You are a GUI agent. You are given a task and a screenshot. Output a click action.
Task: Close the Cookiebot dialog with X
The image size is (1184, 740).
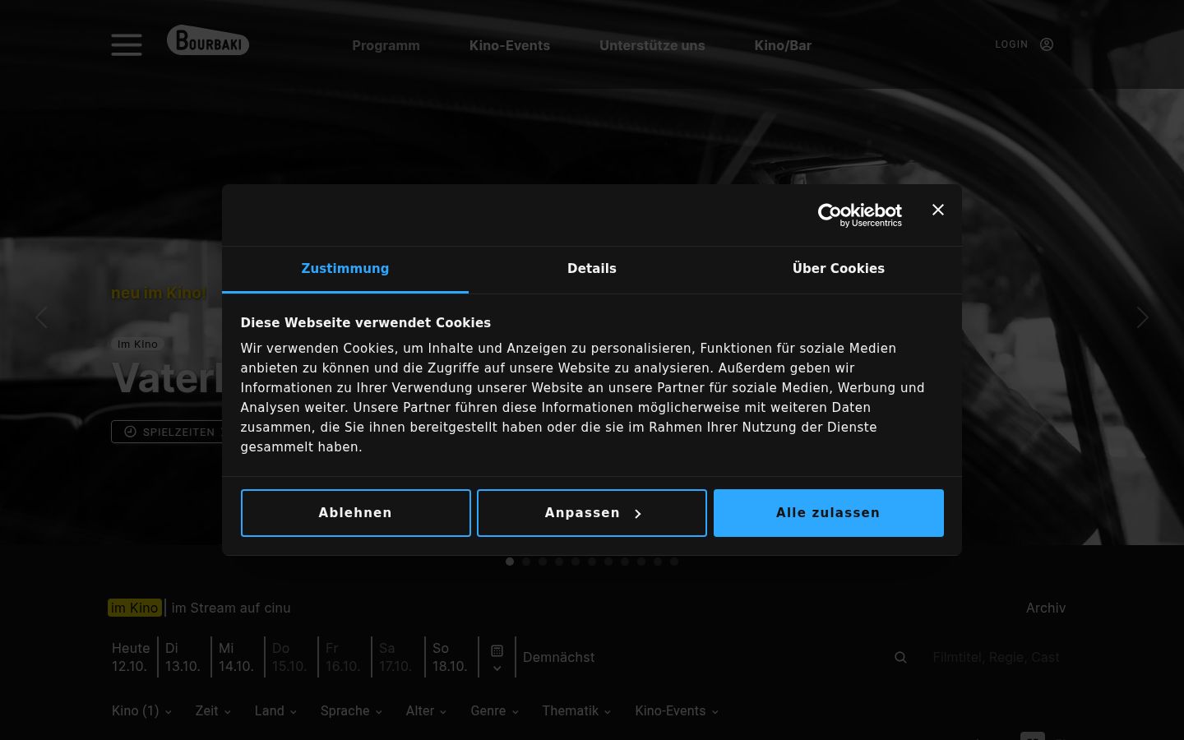(938, 210)
